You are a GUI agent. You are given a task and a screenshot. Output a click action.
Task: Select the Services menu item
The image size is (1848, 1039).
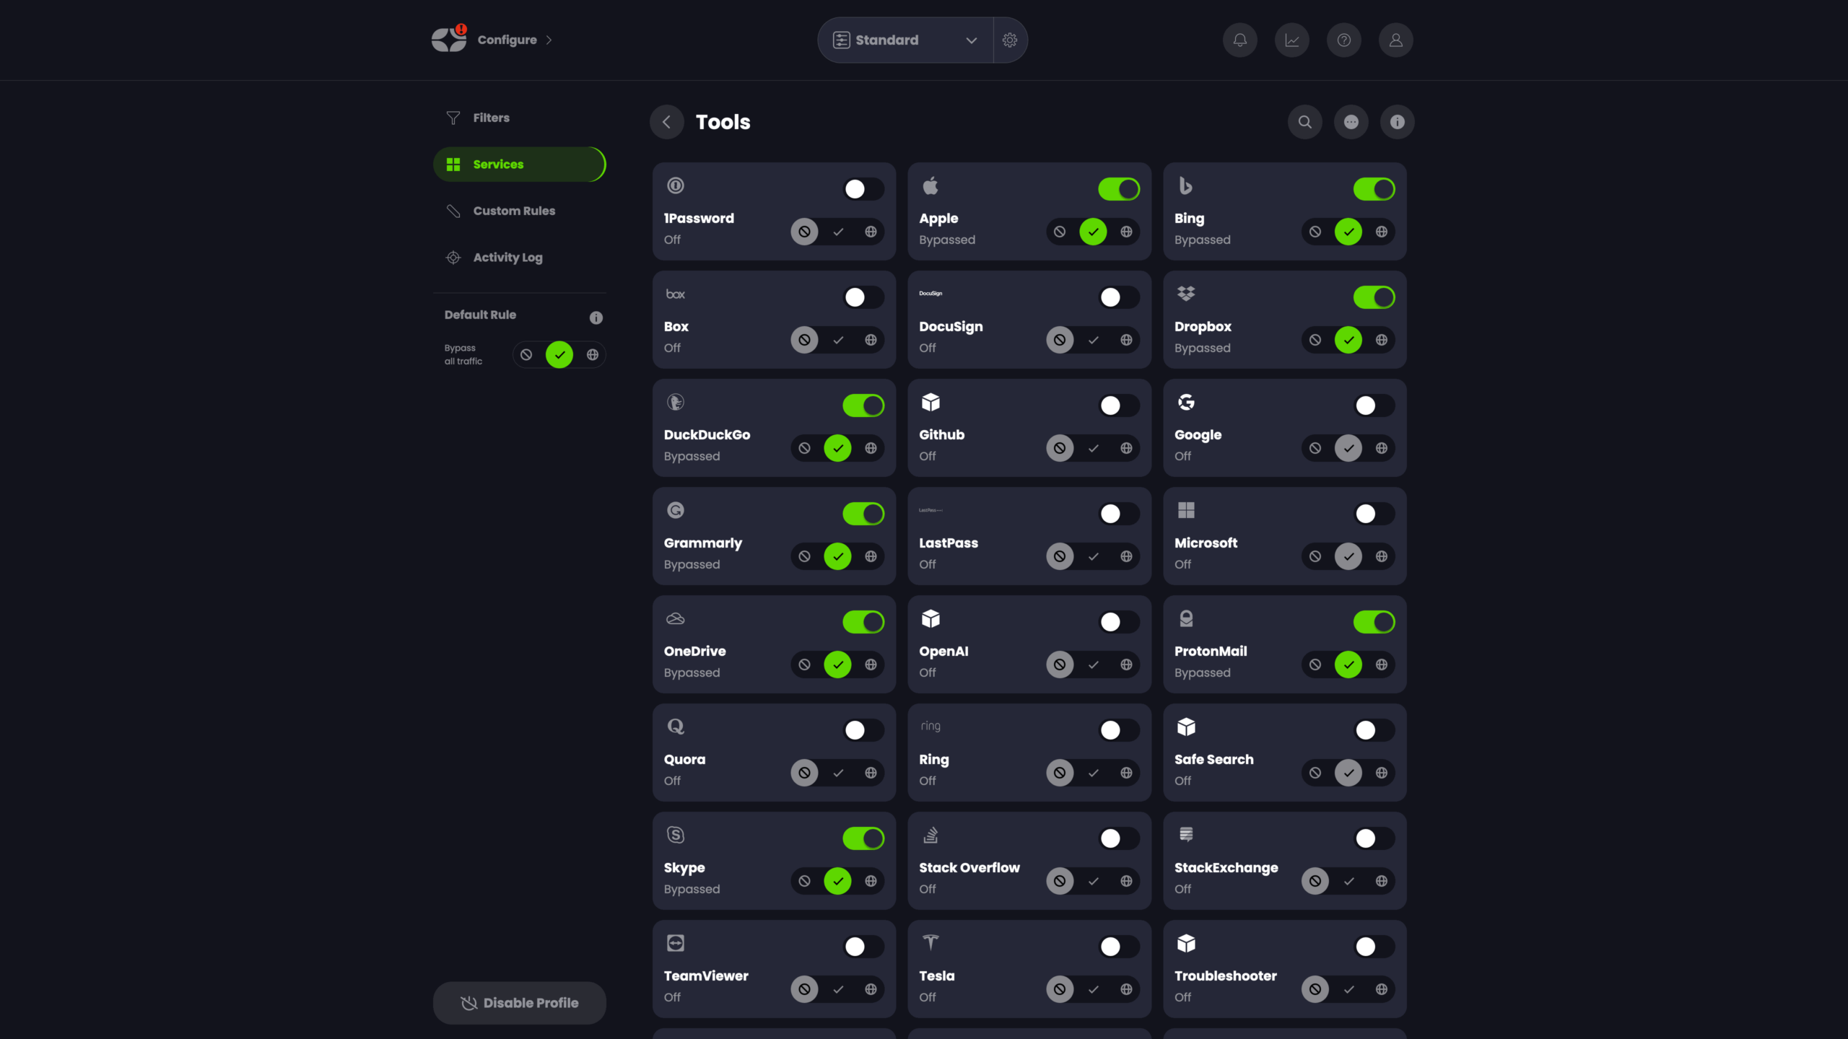click(519, 165)
